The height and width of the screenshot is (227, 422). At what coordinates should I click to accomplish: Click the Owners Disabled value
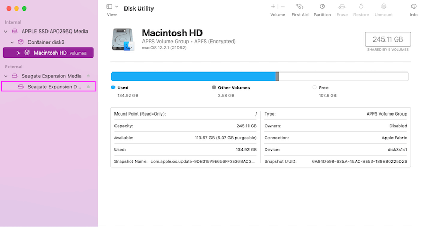[x=398, y=126]
